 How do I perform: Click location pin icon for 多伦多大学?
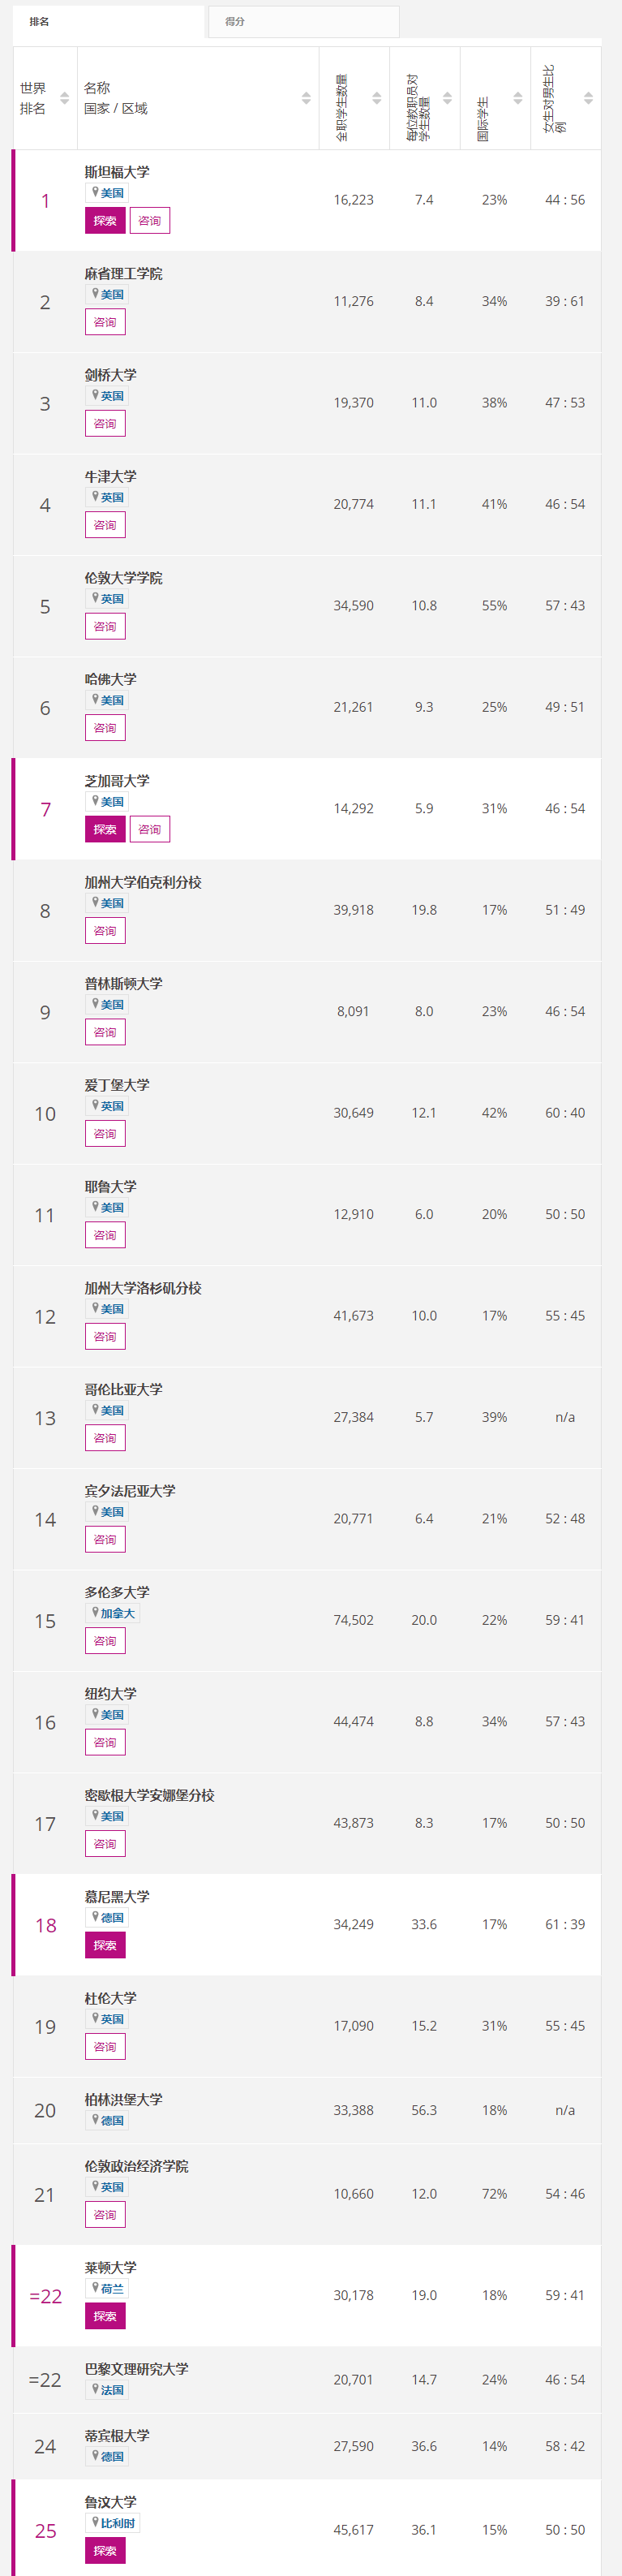(95, 1612)
